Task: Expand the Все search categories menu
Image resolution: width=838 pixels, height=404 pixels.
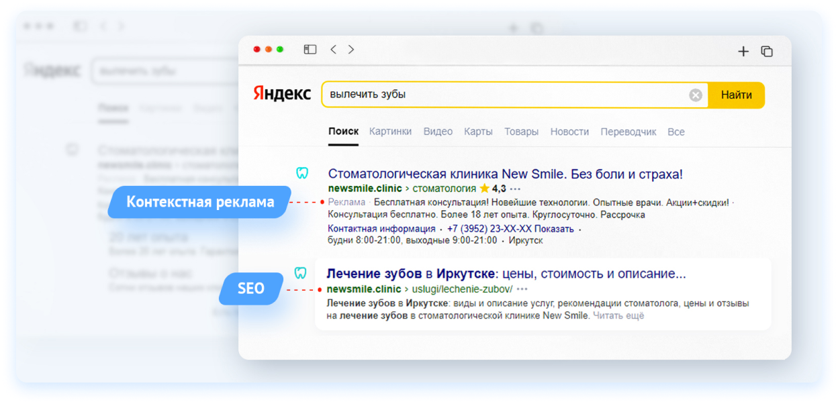Action: pyautogui.click(x=676, y=132)
